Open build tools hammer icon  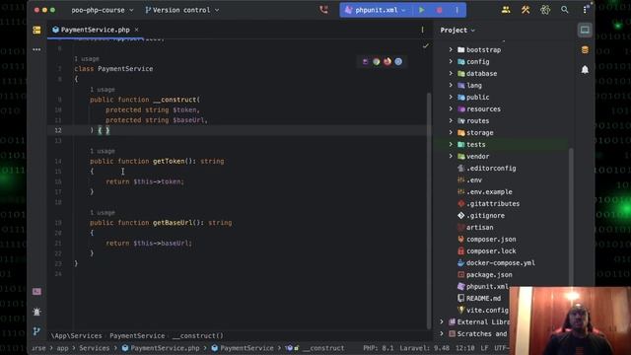pyautogui.click(x=526, y=10)
